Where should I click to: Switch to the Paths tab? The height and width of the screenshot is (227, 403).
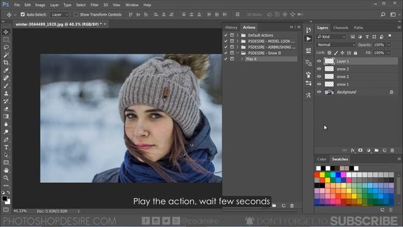click(358, 28)
